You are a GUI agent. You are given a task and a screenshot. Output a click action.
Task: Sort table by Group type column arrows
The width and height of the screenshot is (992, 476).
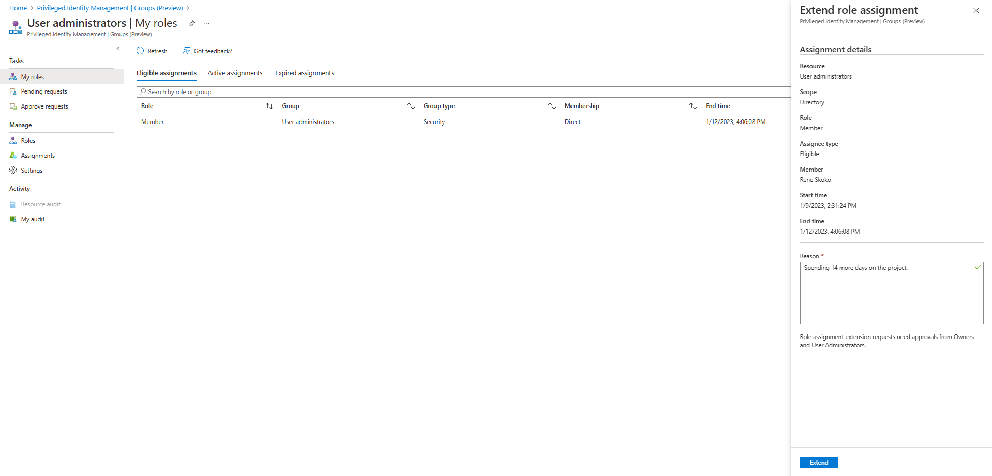pos(552,106)
